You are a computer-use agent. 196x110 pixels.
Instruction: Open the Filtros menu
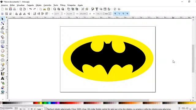point(63,5)
